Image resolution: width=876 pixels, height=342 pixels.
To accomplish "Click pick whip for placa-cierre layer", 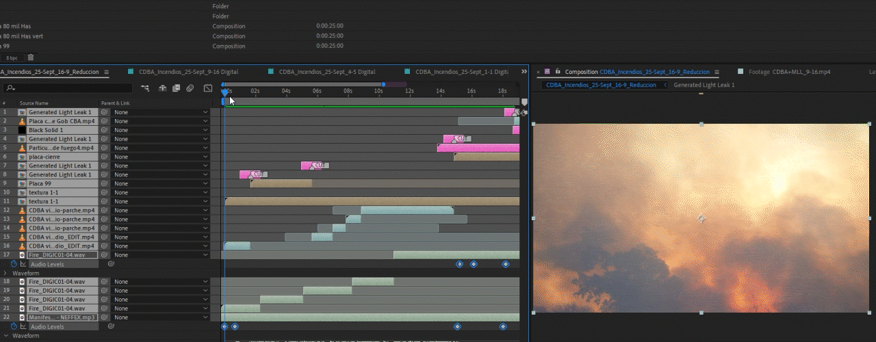I will pyautogui.click(x=105, y=157).
